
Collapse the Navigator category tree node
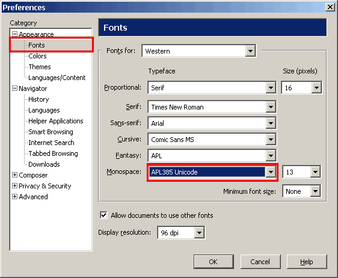[x=14, y=88]
